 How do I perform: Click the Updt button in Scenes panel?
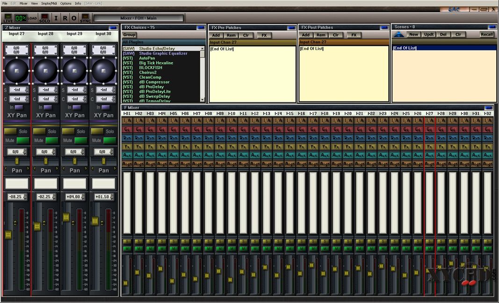pos(429,35)
